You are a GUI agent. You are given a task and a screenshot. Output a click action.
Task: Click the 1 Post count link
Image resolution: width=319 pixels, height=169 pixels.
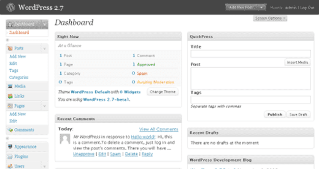pyautogui.click(x=61, y=55)
